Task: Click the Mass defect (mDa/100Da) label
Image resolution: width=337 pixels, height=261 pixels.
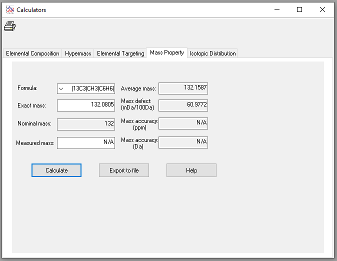Action: (x=137, y=104)
